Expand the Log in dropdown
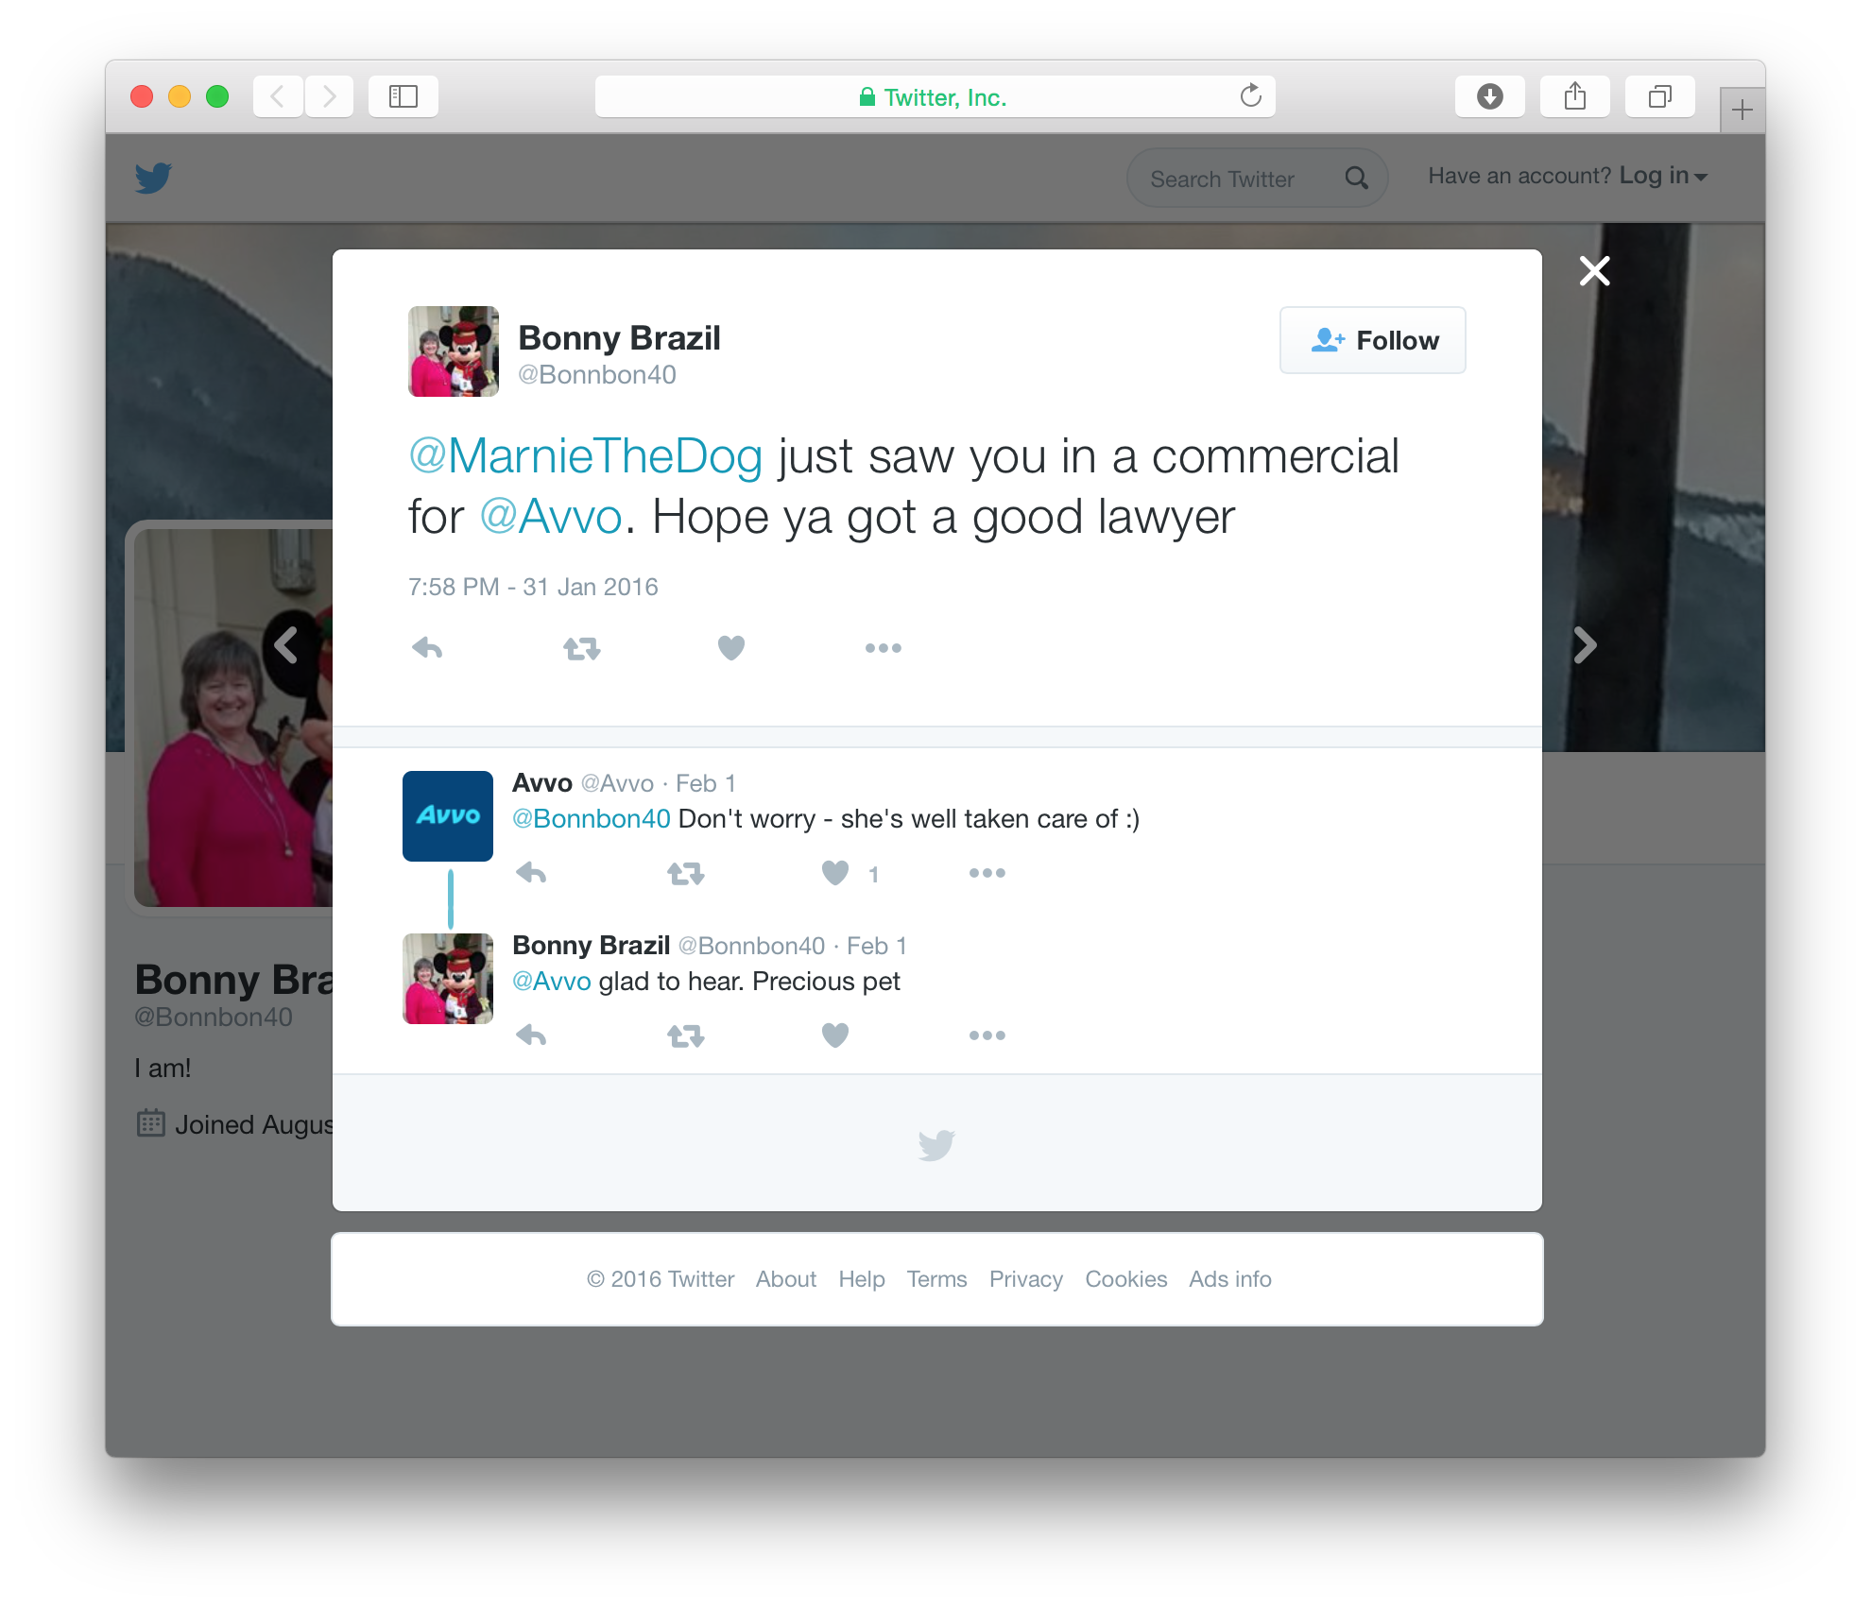The width and height of the screenshot is (1871, 1608). pyautogui.click(x=1663, y=176)
